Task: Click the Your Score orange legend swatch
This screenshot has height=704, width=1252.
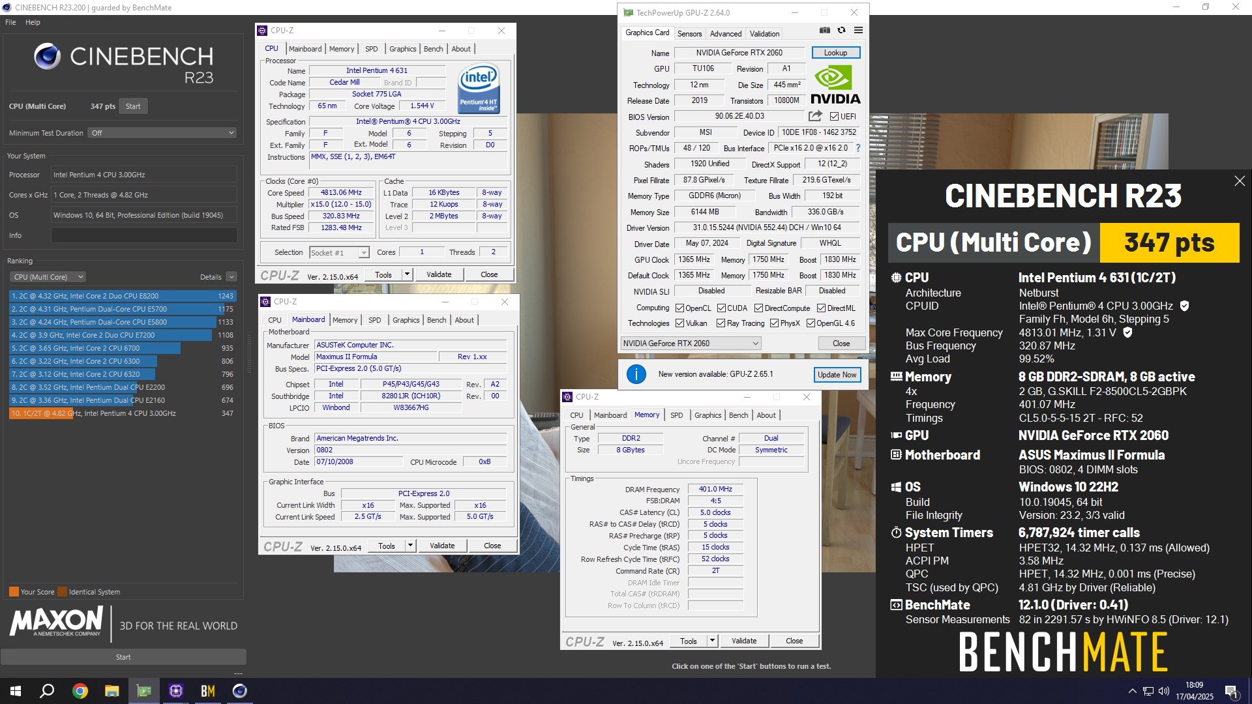Action: (x=14, y=592)
